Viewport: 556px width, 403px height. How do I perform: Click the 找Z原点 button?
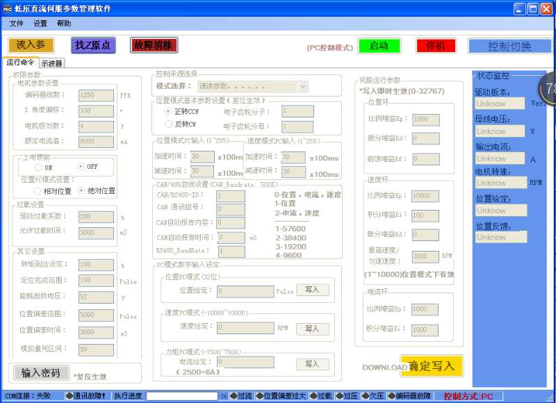(93, 45)
